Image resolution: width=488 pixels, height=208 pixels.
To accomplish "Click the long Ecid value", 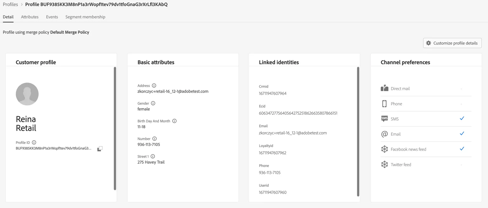I will coord(298,113).
